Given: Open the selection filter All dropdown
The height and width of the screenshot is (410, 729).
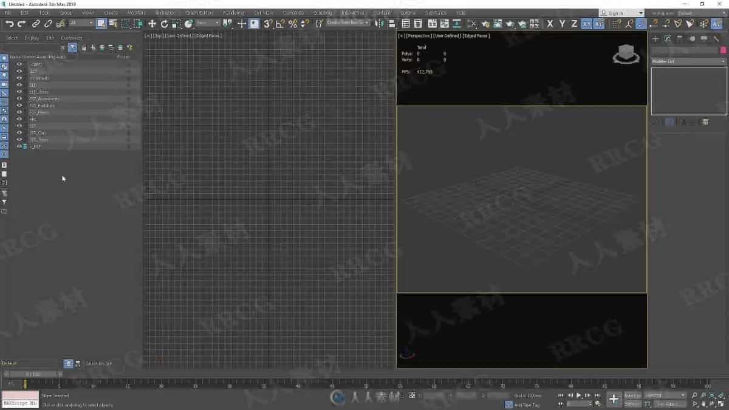Looking at the screenshot, I should [81, 24].
